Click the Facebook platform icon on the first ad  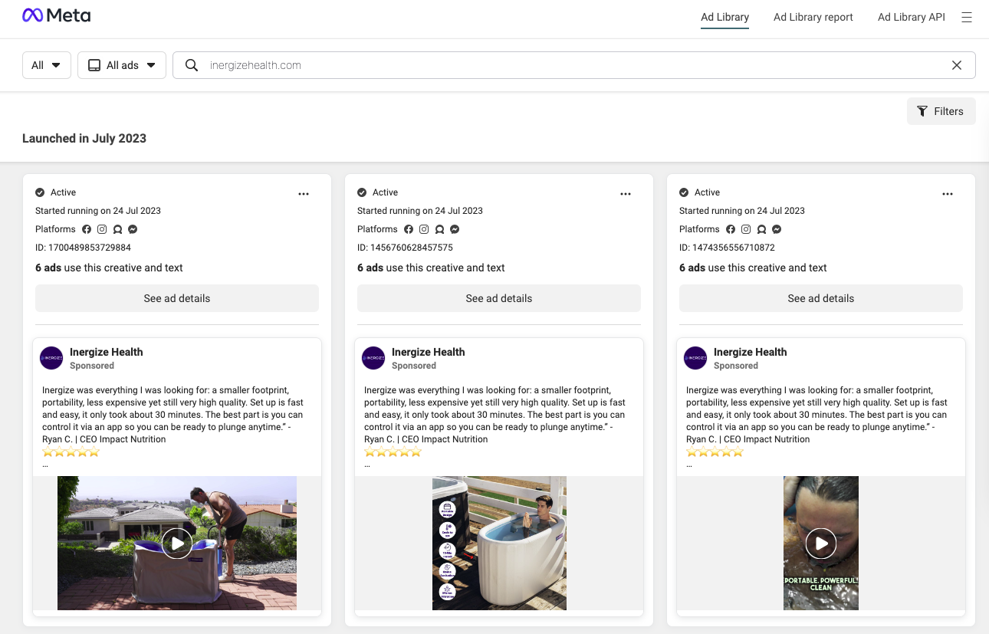[x=87, y=229]
